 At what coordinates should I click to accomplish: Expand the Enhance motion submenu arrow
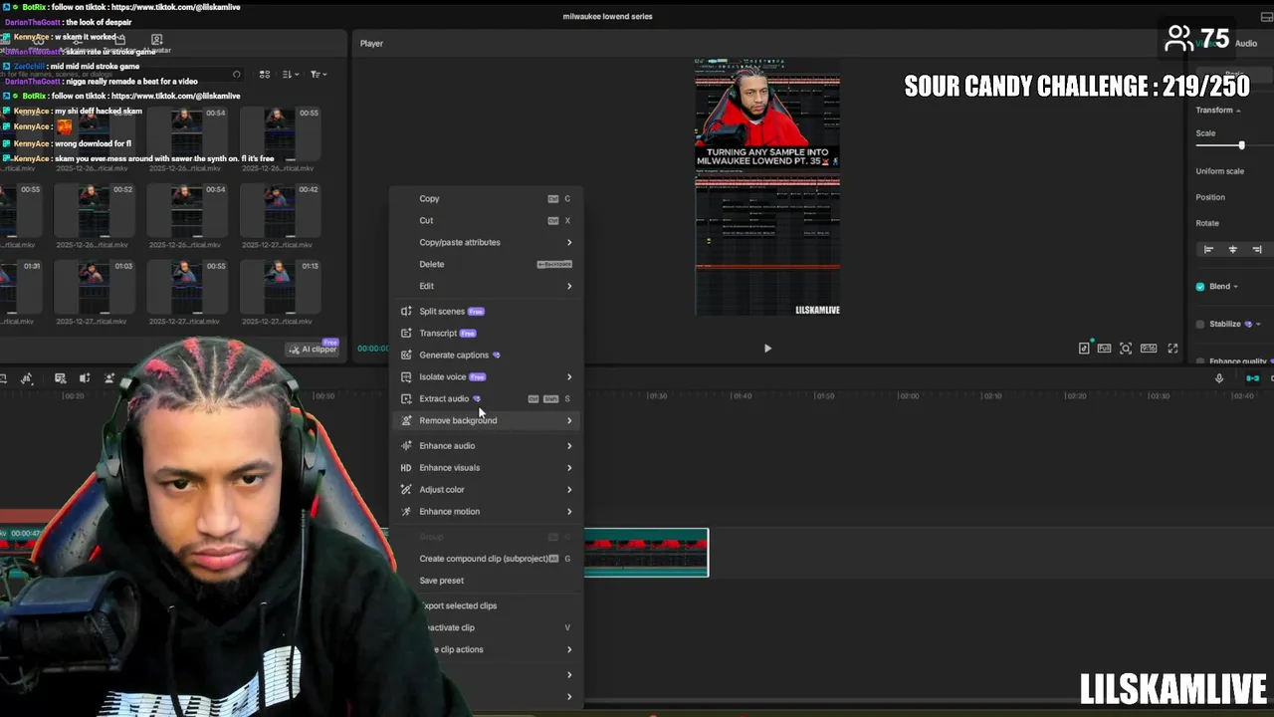[x=569, y=512]
